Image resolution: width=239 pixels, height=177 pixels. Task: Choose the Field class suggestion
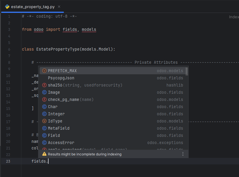tap(113, 135)
